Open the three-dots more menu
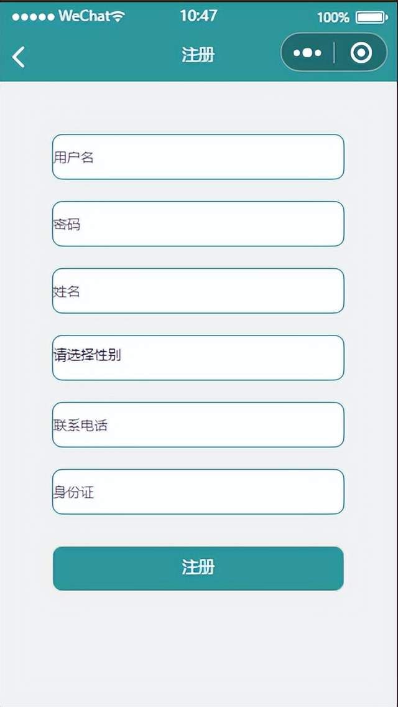 [307, 53]
